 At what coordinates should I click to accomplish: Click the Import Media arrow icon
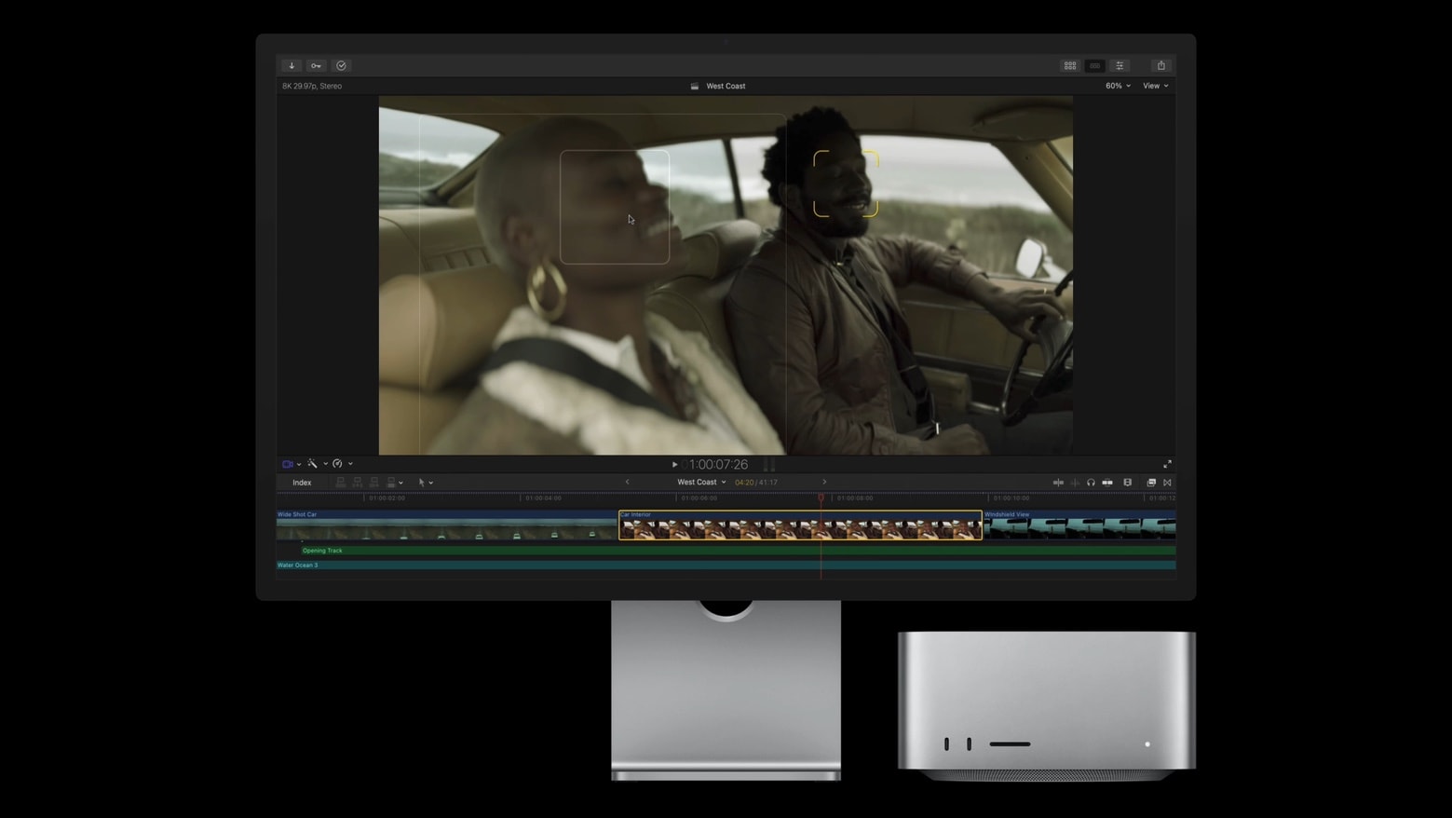tap(292, 66)
